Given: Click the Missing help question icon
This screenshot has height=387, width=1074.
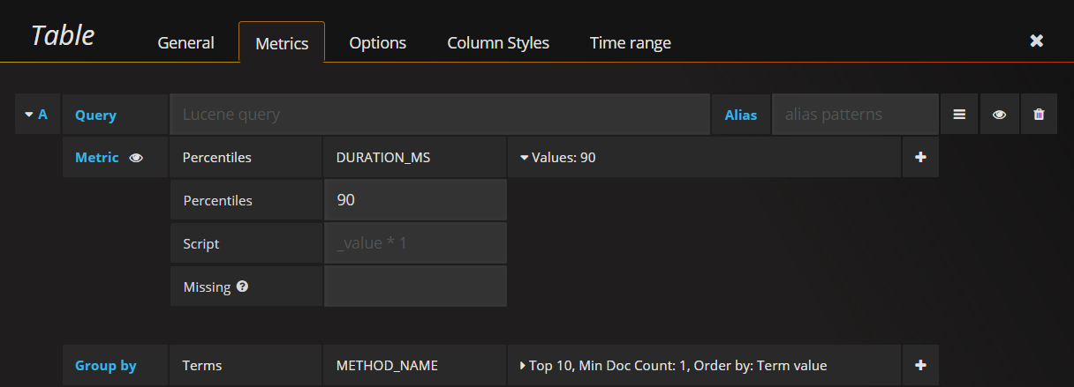Looking at the screenshot, I should tap(242, 287).
